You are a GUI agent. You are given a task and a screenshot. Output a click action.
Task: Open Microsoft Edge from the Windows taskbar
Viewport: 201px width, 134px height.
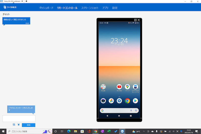pyautogui.click(x=69, y=131)
